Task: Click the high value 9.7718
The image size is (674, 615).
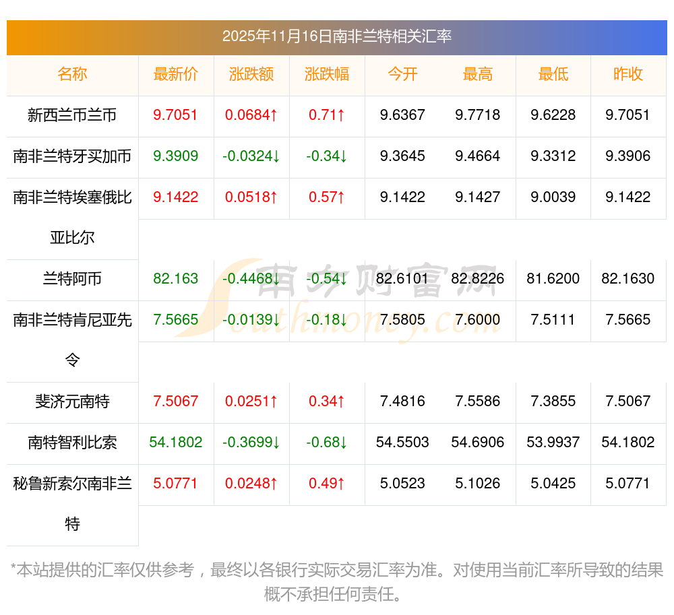Action: point(478,115)
